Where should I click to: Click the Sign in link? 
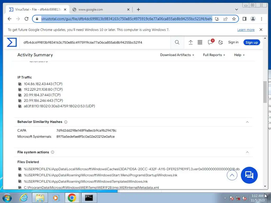click(x=233, y=42)
